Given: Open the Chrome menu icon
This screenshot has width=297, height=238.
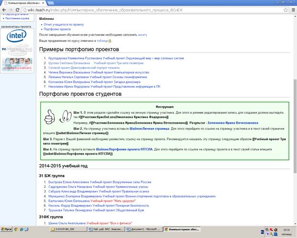Looking at the screenshot, I should [x=293, y=10].
